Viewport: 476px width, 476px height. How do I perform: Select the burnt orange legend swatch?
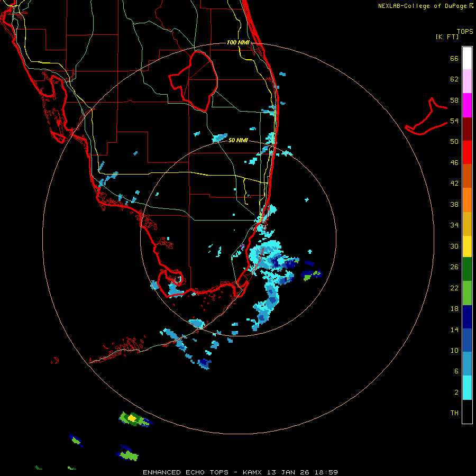click(x=467, y=176)
